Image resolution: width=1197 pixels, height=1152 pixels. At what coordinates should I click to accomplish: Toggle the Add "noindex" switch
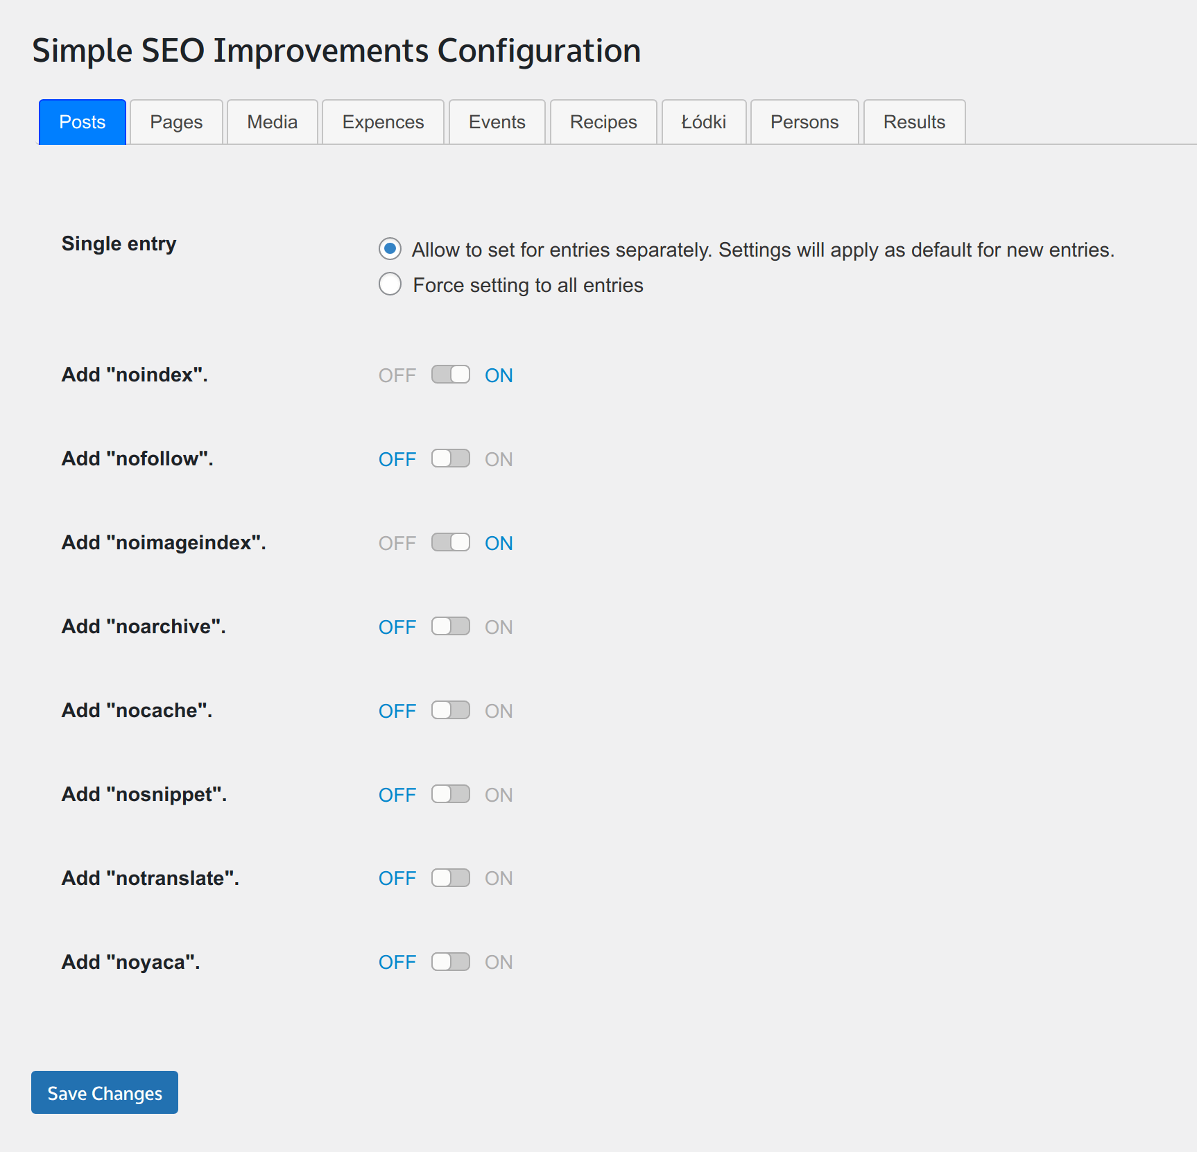[x=451, y=375]
